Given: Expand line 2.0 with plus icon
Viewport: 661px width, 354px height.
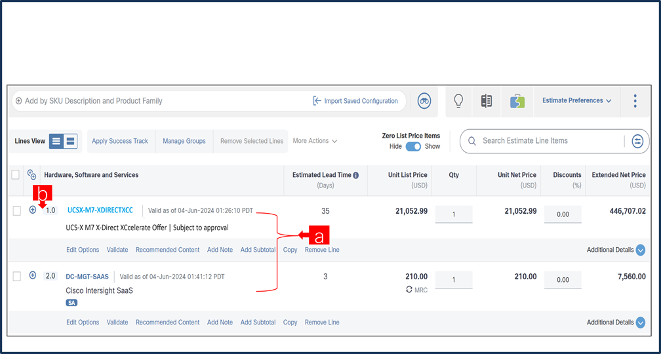Looking at the screenshot, I should pyautogui.click(x=33, y=275).
